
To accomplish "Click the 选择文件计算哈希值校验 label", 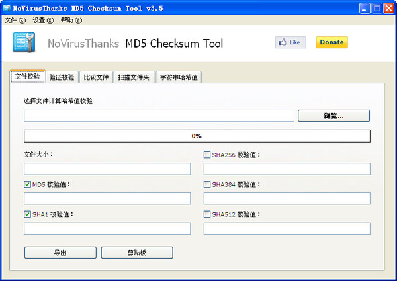I will pos(58,101).
